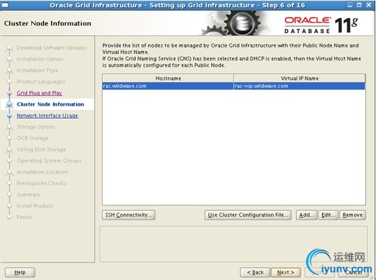
Task: Click Voting Disk Storage step
Action: [41, 149]
